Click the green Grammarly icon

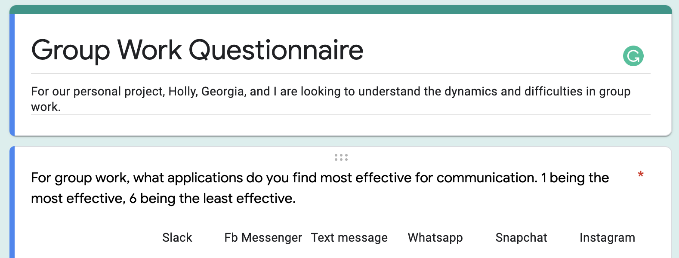pos(633,56)
